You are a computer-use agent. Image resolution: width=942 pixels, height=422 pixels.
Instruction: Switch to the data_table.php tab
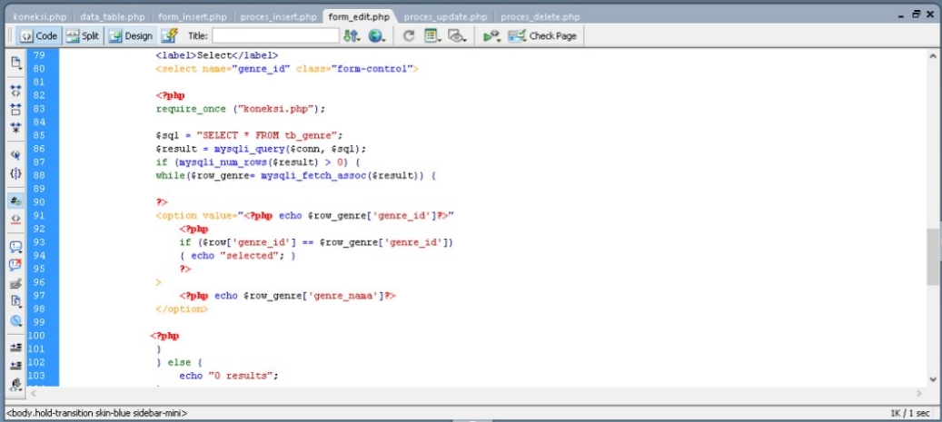pos(113,17)
